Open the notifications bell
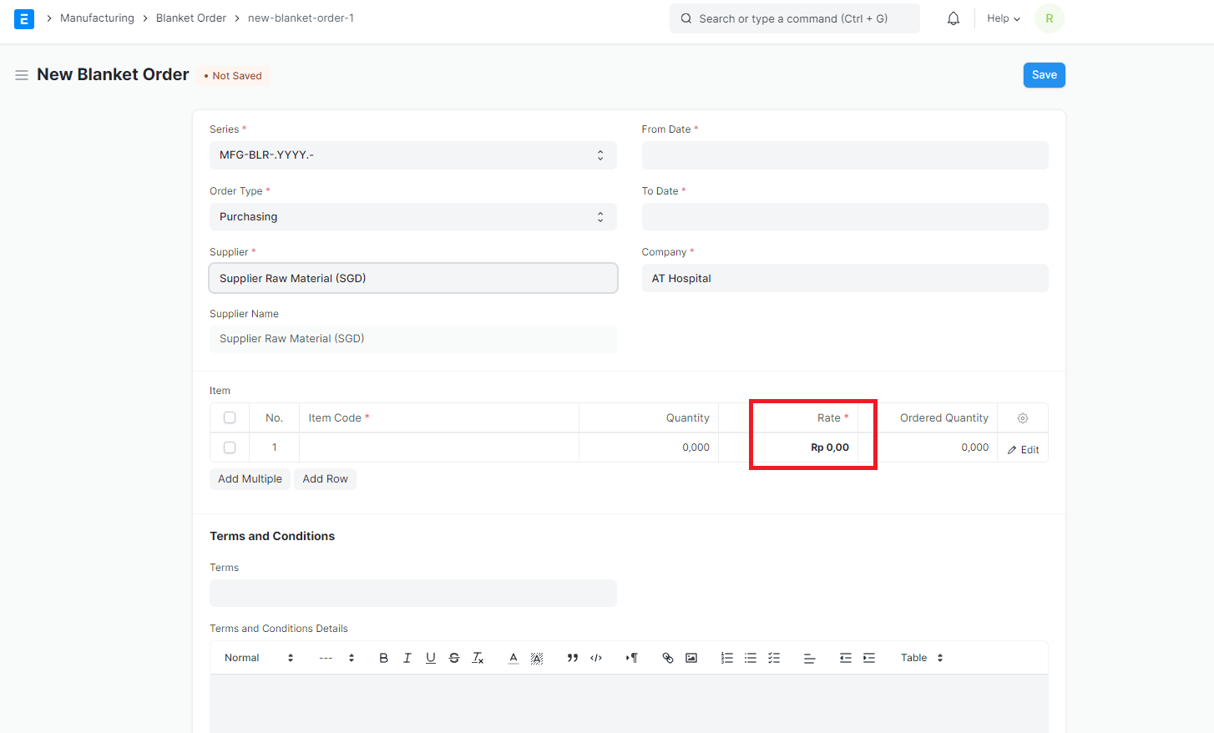 953,18
